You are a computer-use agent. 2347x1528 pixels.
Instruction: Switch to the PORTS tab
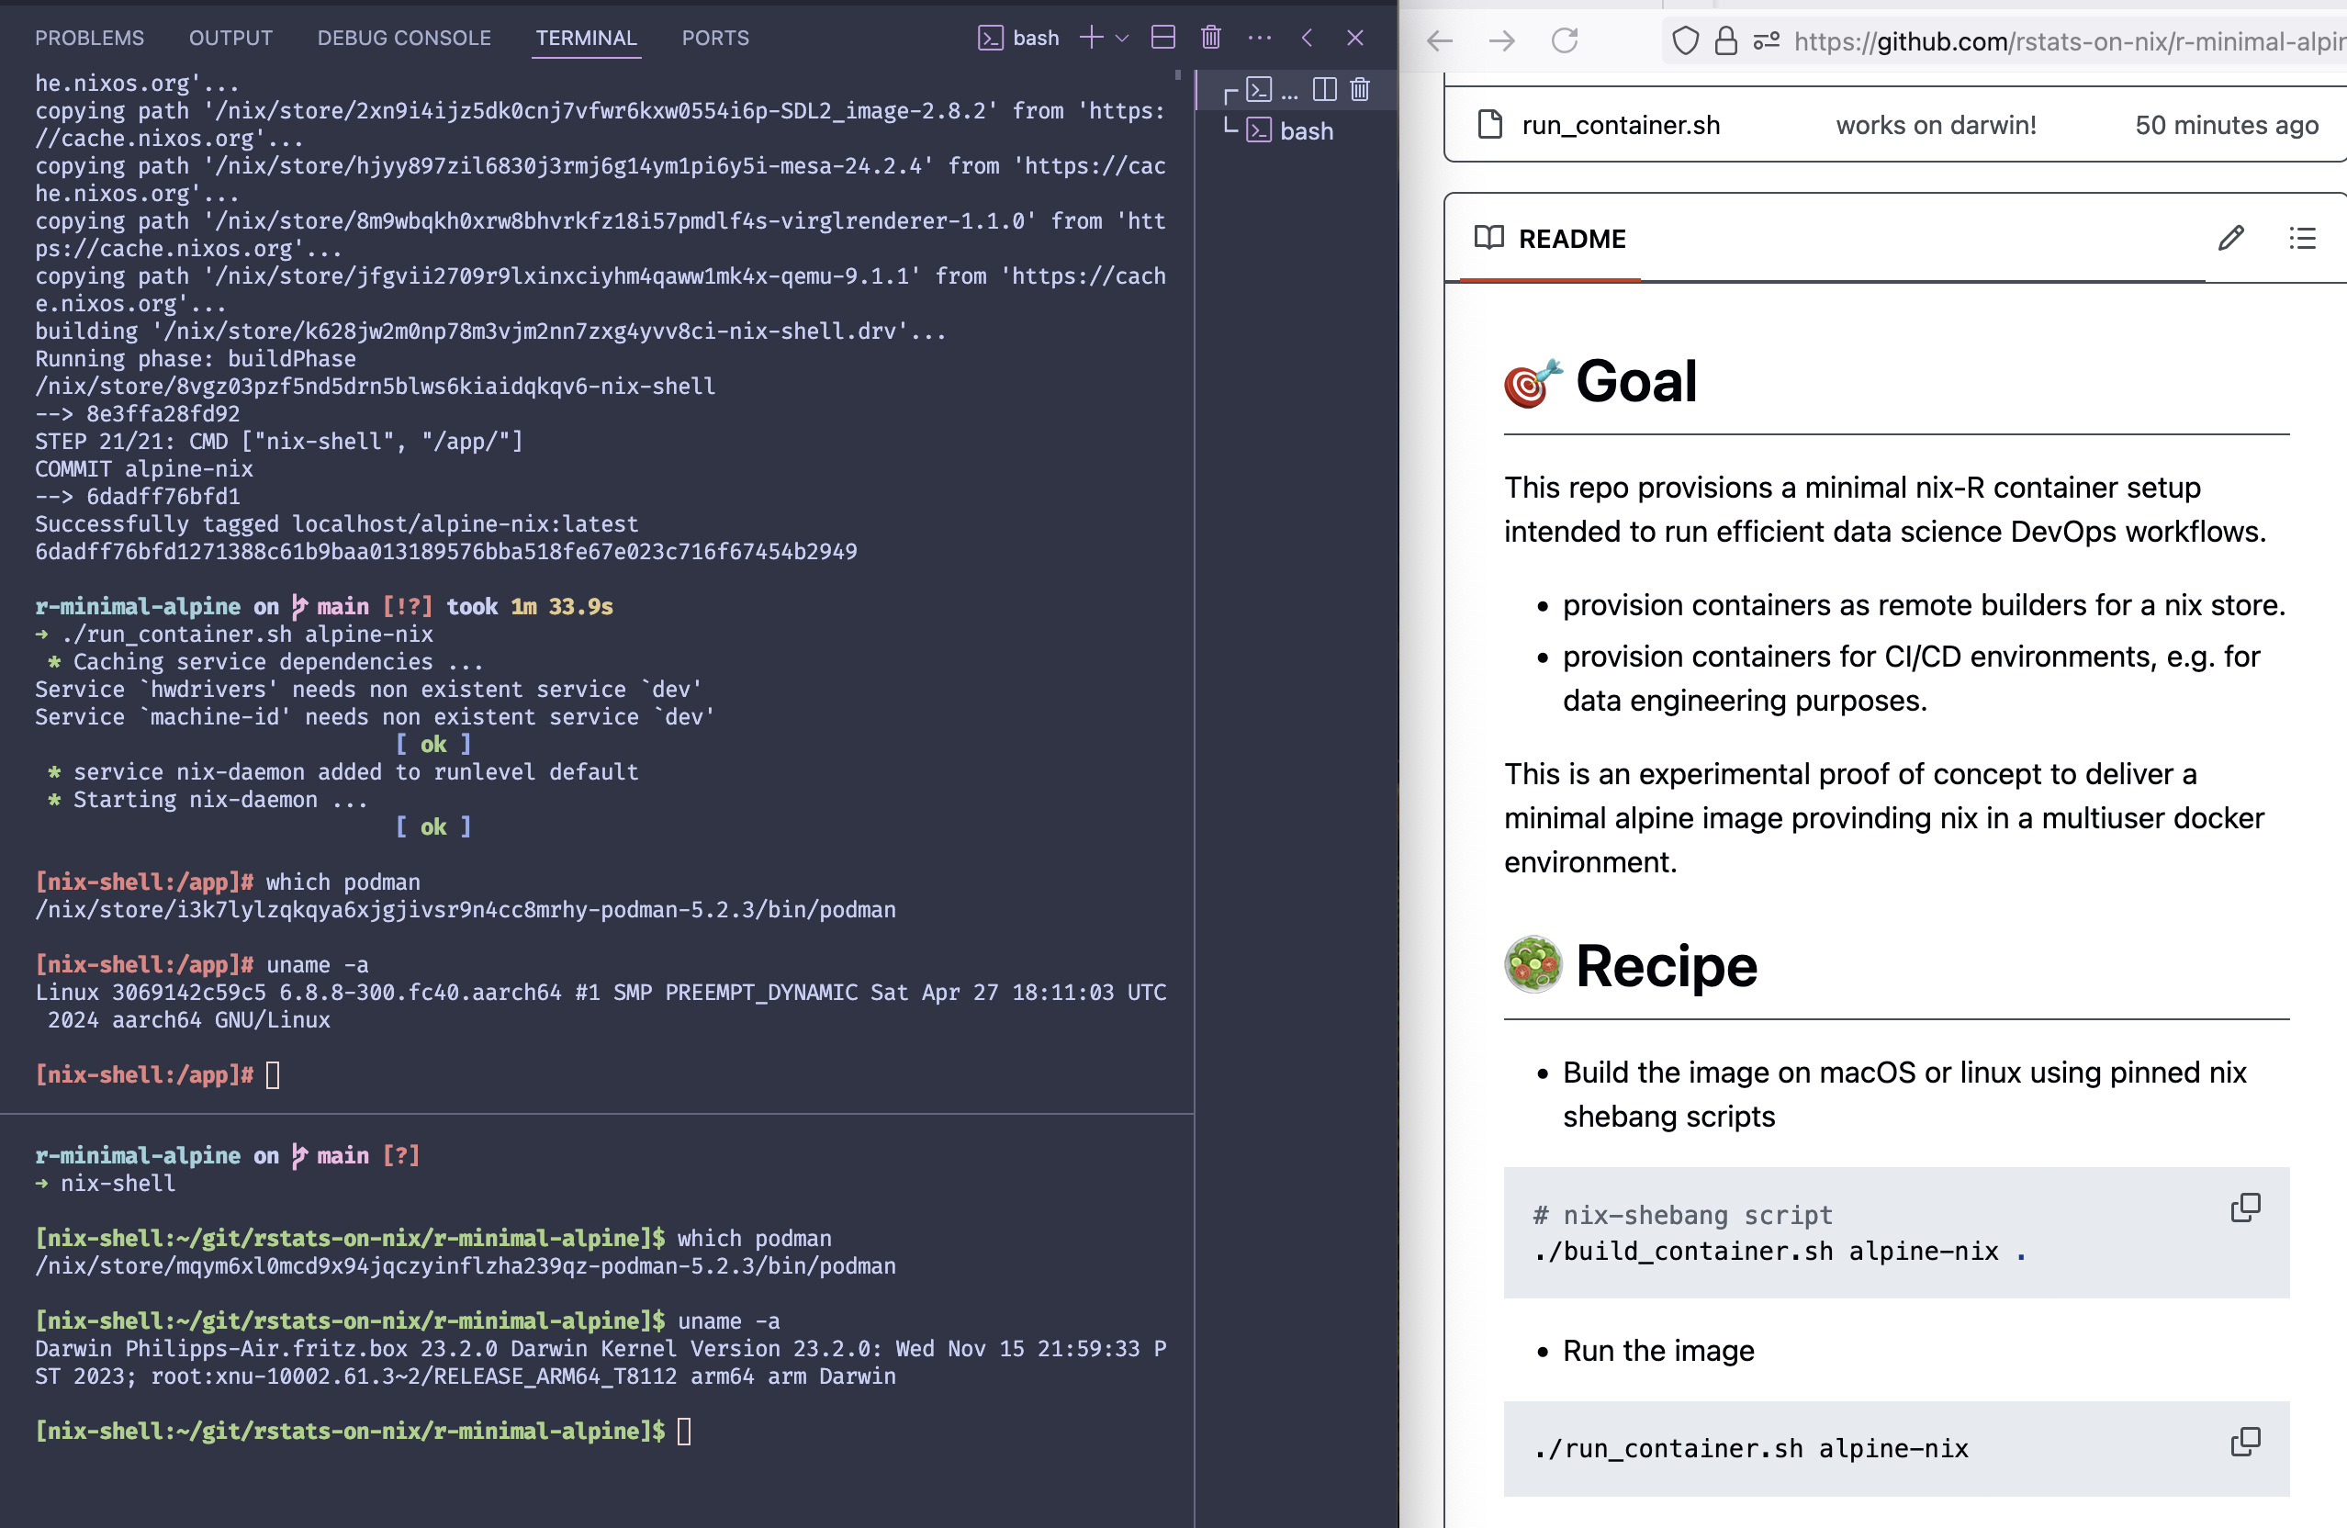pos(715,38)
